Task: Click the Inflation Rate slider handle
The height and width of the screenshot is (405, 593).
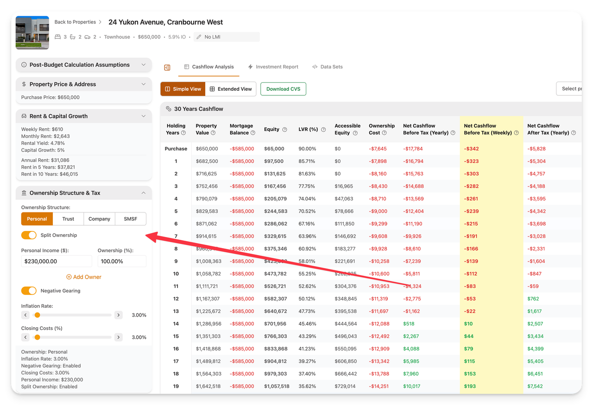Action: (x=37, y=315)
